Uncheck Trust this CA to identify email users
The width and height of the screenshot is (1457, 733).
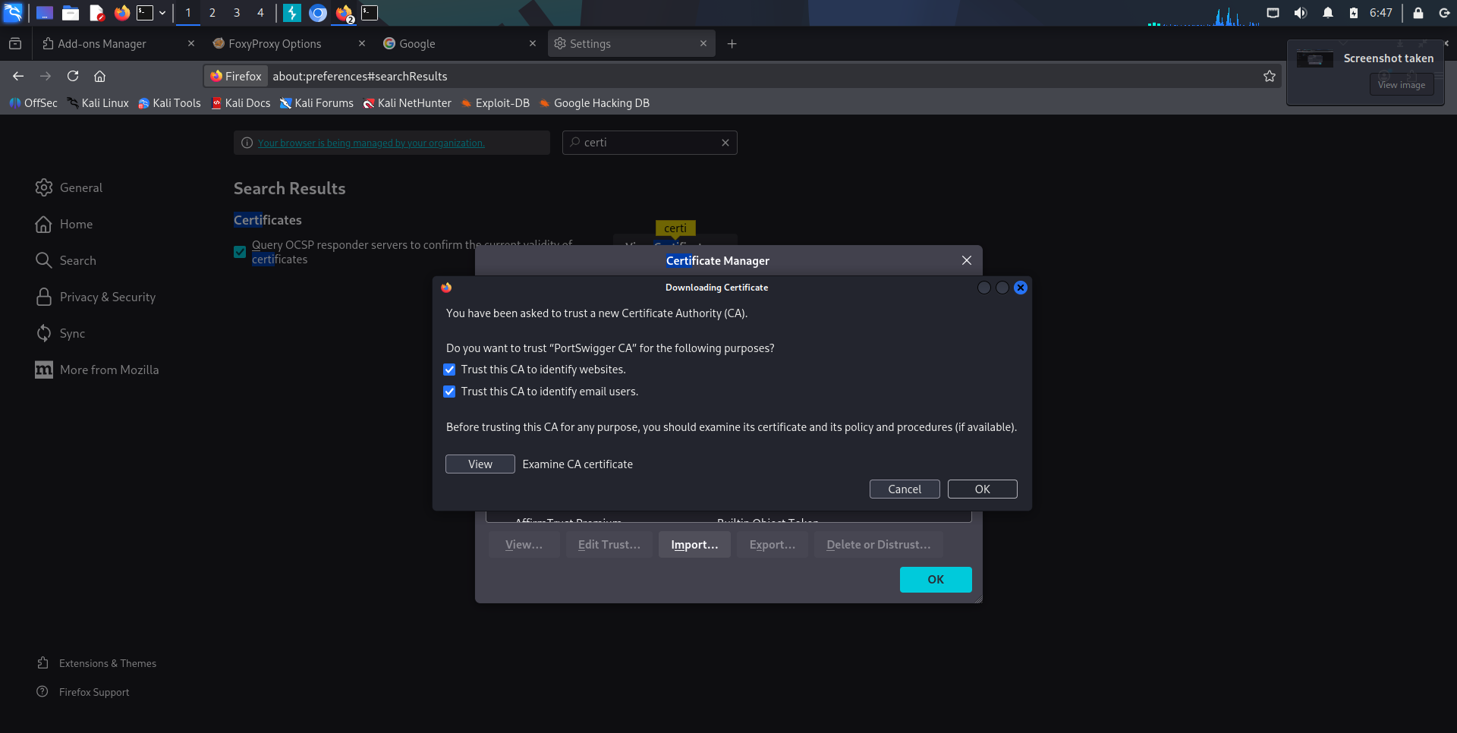[449, 392]
